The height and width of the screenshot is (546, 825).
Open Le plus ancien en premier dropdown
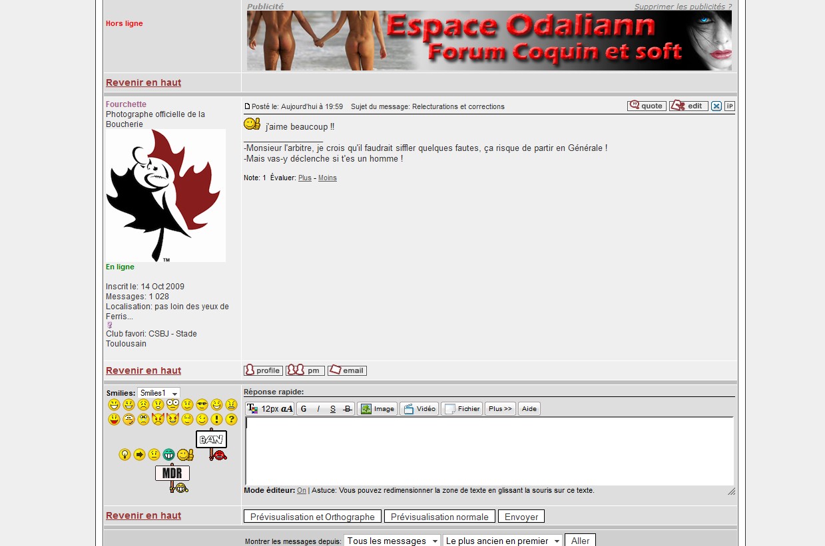(503, 541)
